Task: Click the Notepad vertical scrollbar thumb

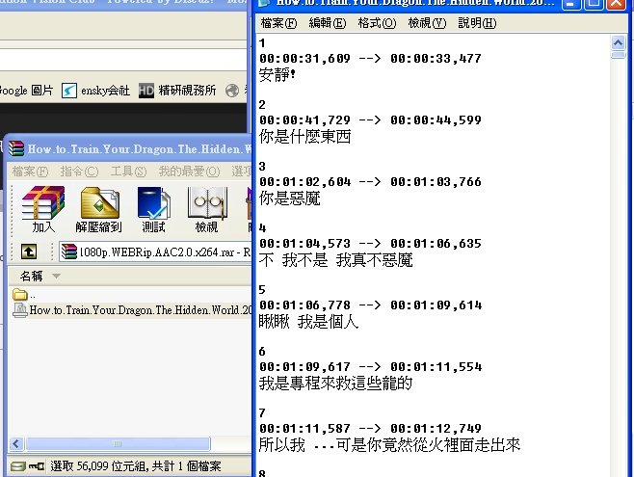Action: [619, 55]
